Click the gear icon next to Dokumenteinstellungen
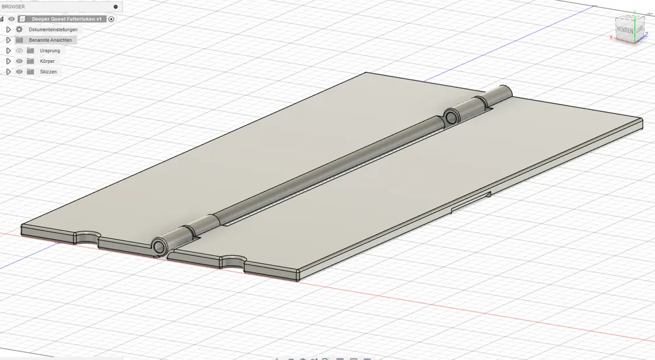 [x=19, y=29]
